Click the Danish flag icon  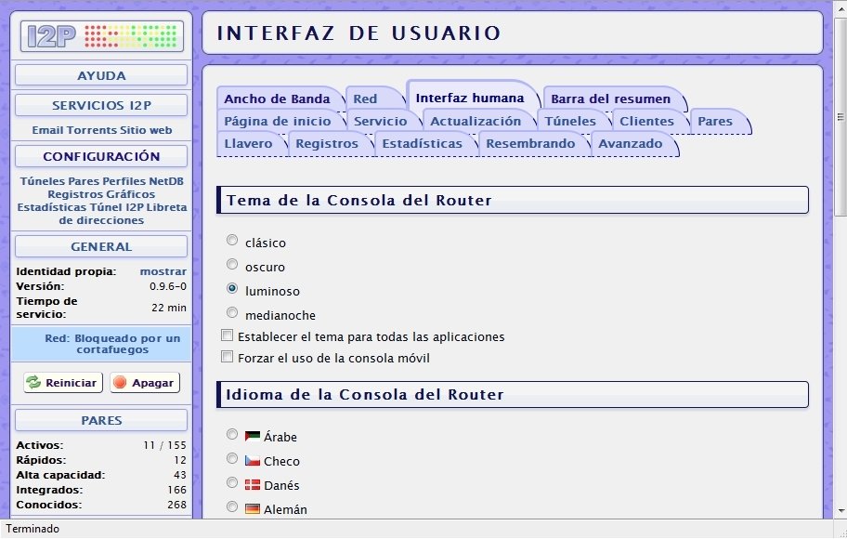click(x=253, y=484)
